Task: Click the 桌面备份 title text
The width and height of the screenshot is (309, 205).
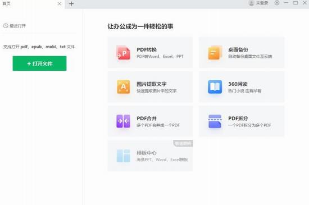Action: [x=238, y=49]
